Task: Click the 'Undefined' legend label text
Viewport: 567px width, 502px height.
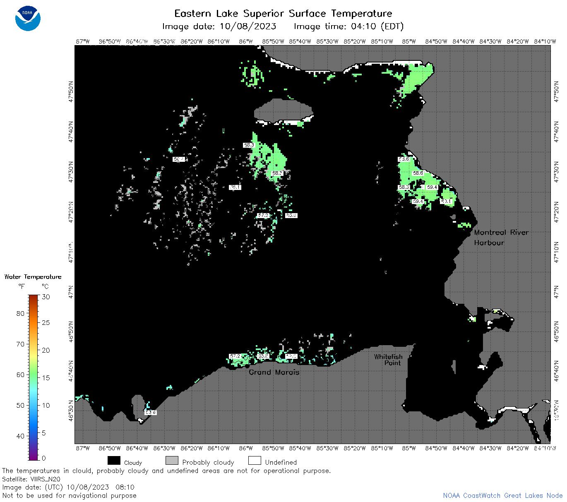Action: tap(281, 462)
